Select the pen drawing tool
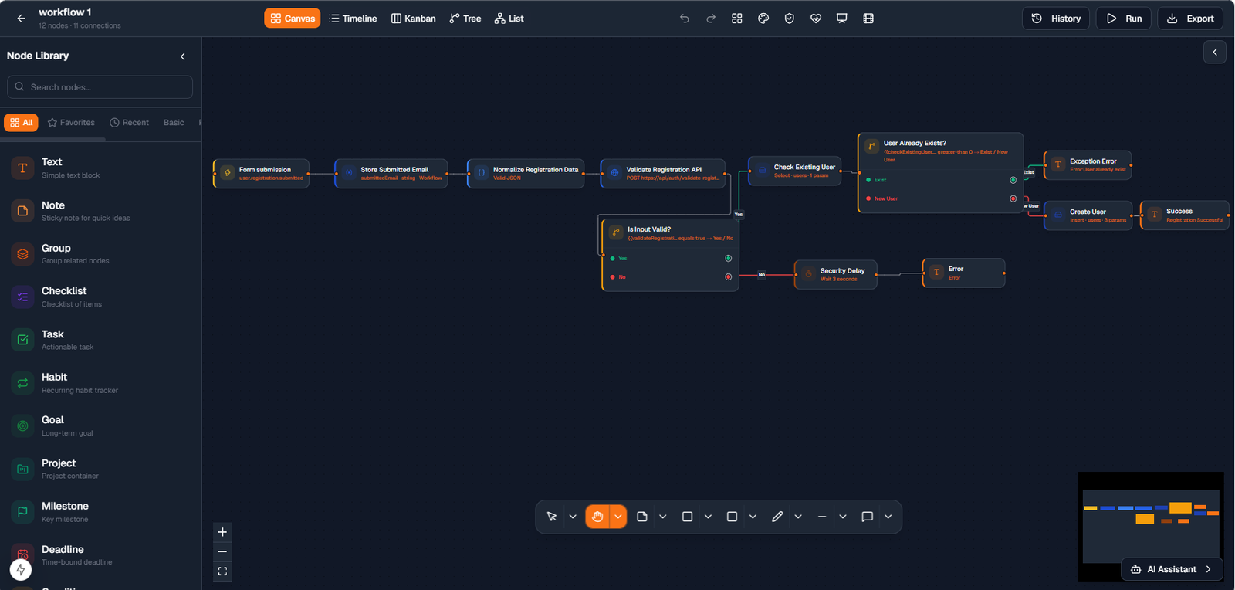The height and width of the screenshot is (590, 1235). (777, 517)
